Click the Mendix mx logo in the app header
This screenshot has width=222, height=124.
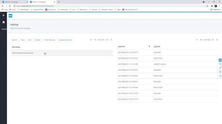(10, 16)
